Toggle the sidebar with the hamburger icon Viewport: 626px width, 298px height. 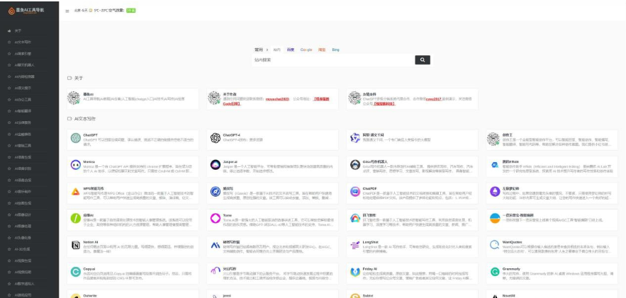pos(67,11)
